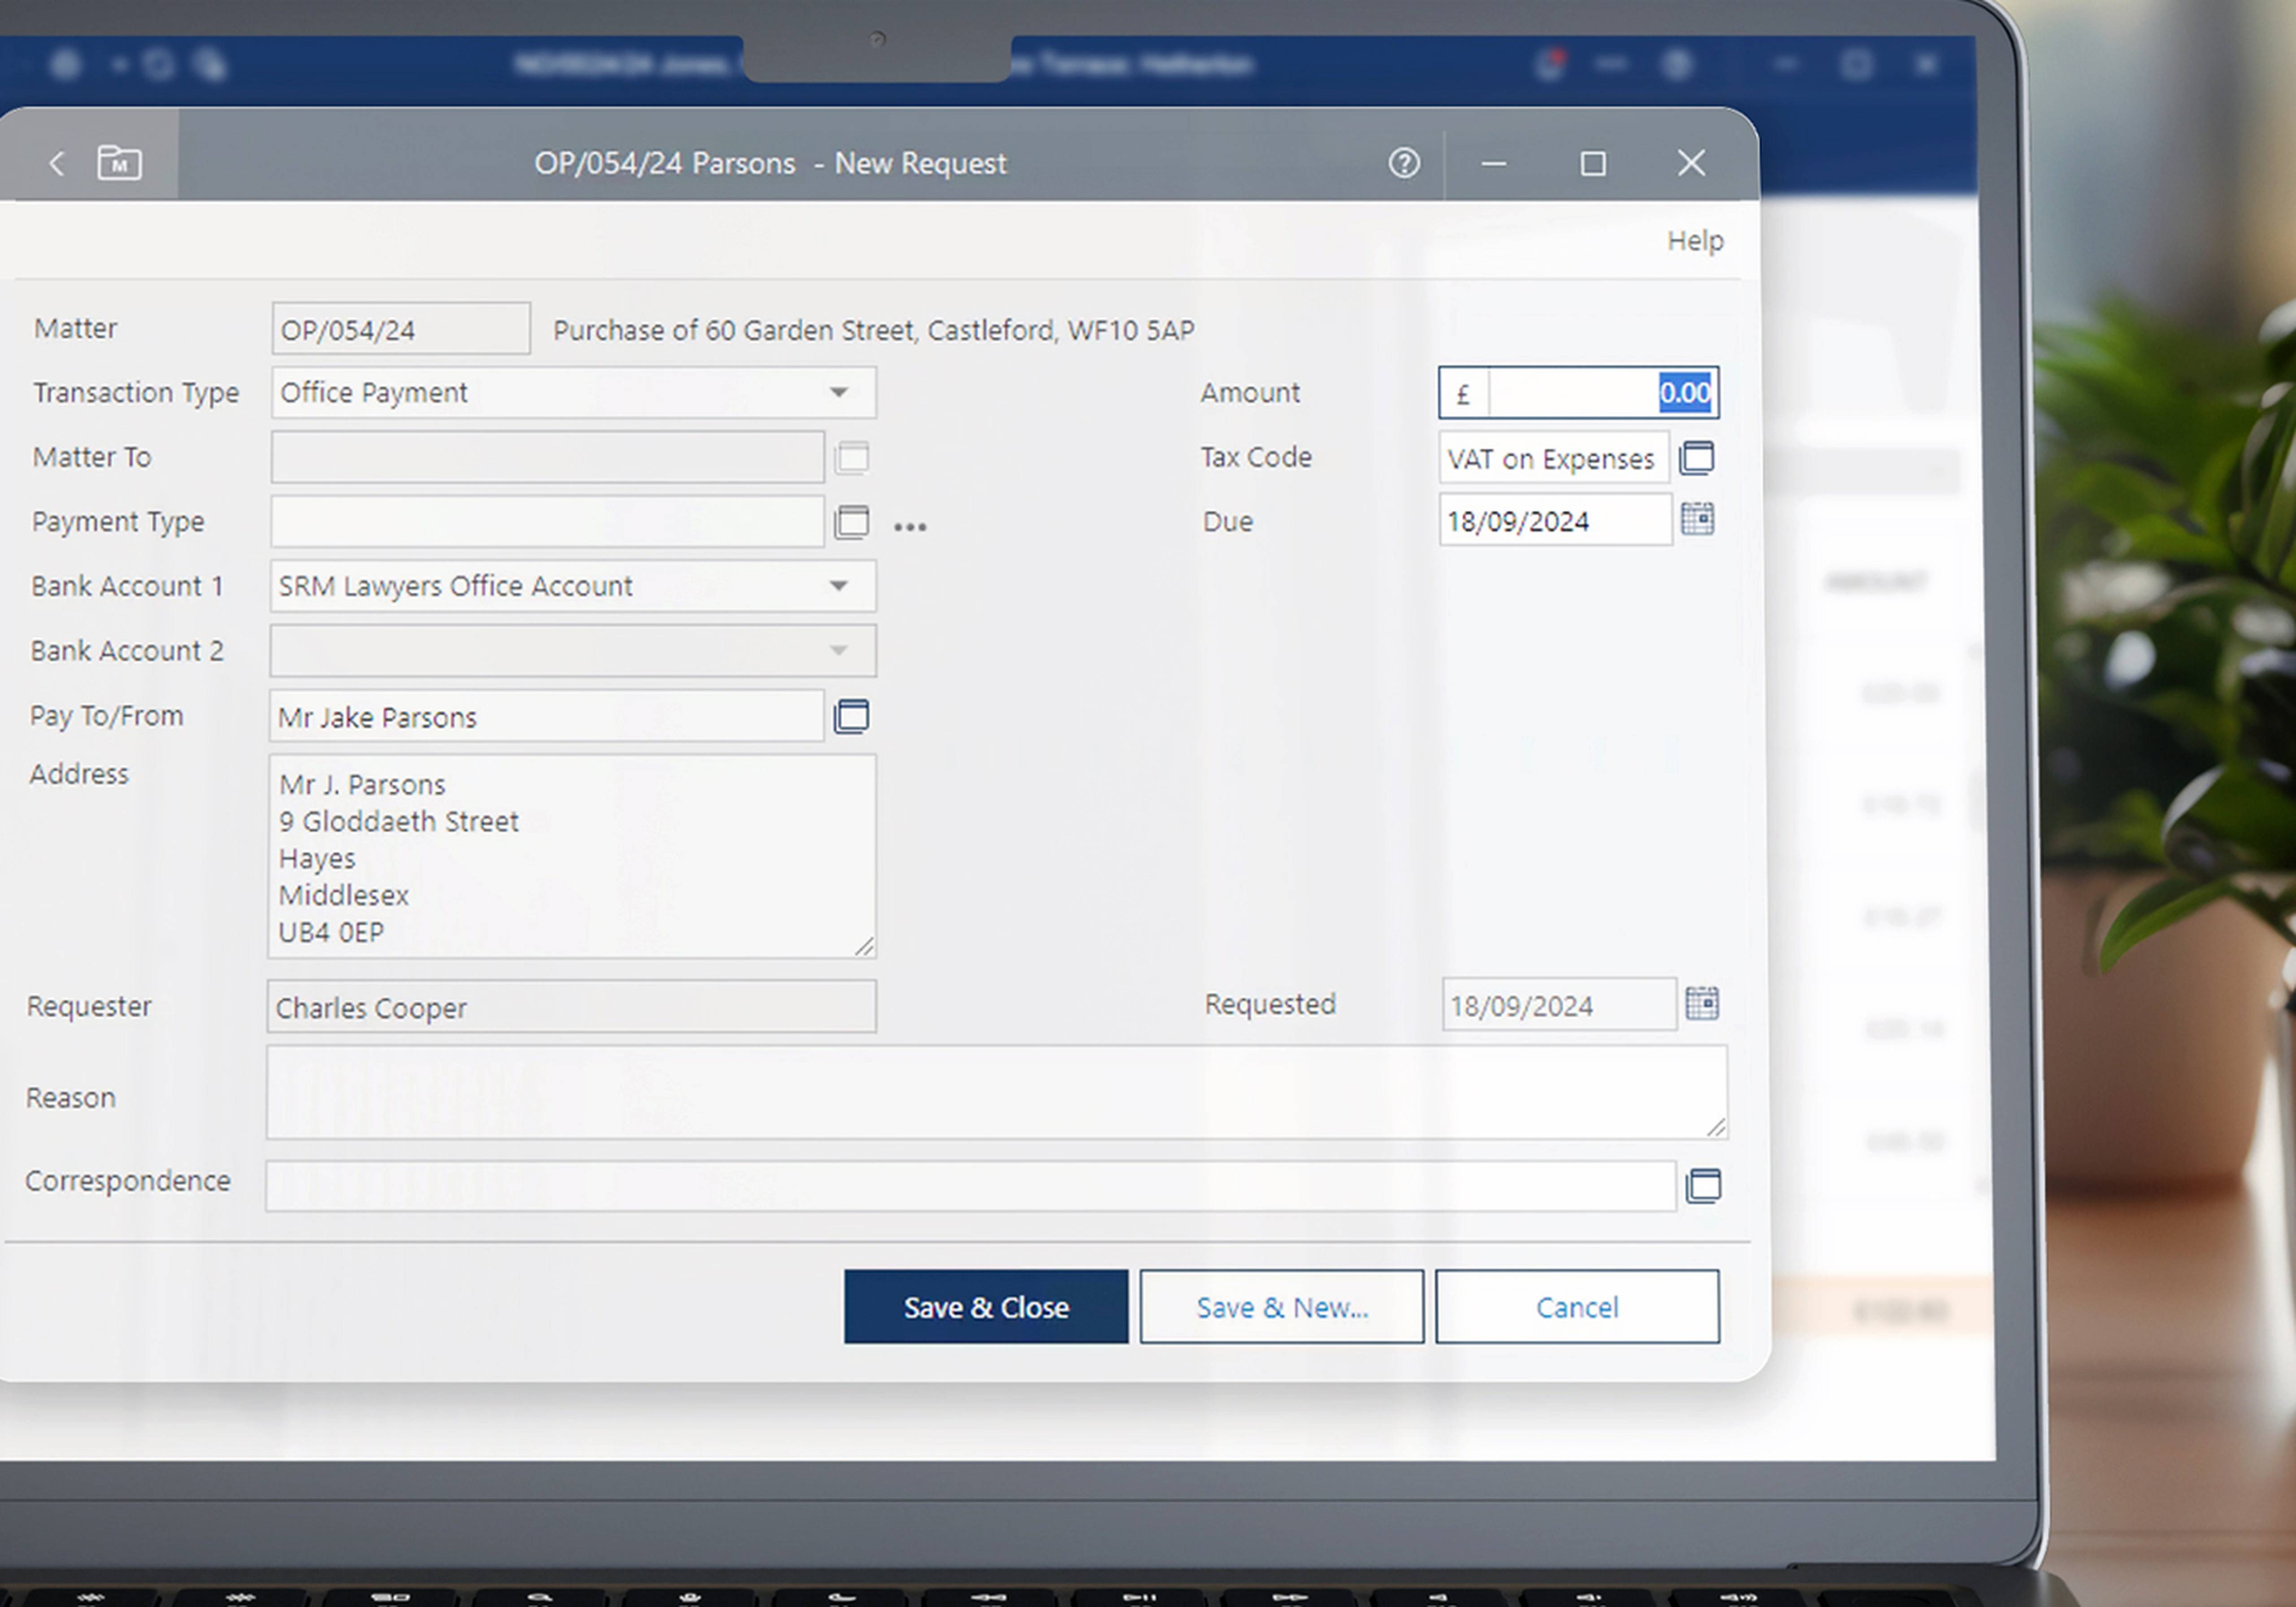
Task: Open Pay To/From lookup icon
Action: (851, 716)
